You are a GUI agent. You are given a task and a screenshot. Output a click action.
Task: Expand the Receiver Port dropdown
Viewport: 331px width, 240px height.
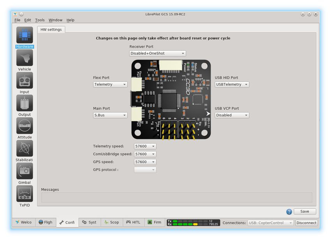pyautogui.click(x=157, y=53)
